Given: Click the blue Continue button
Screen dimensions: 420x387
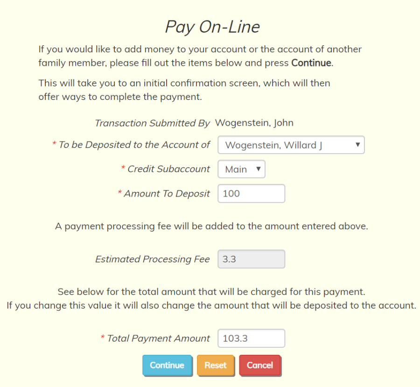Looking at the screenshot, I should pos(167,365).
